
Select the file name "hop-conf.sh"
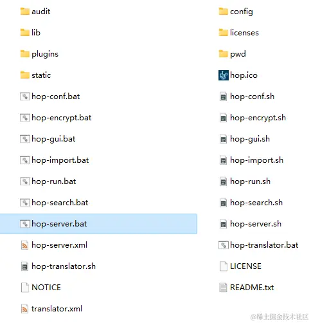(253, 97)
